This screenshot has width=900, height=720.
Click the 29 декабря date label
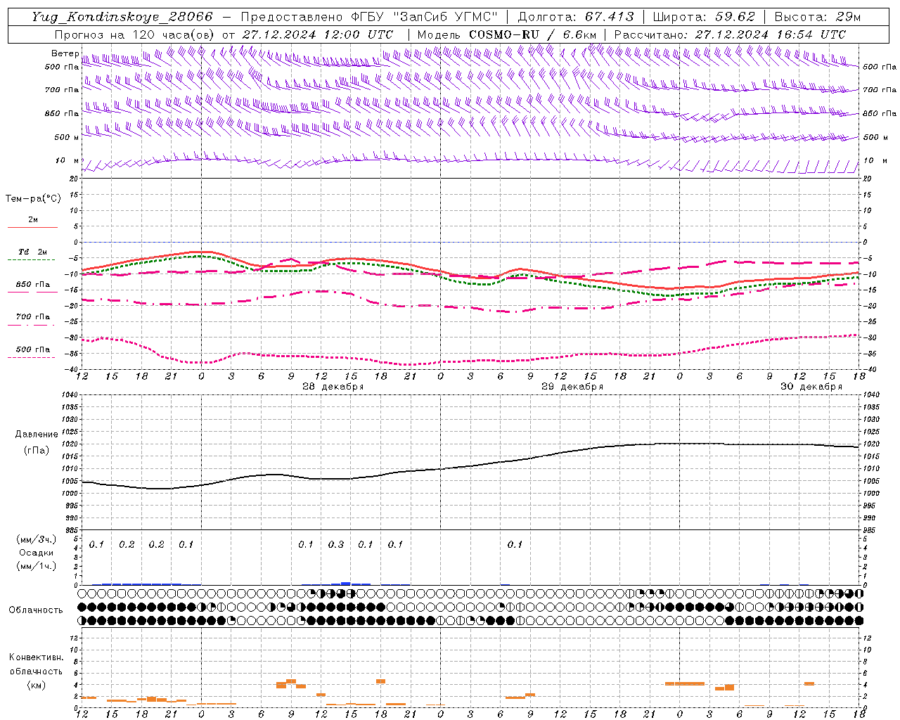pos(572,387)
